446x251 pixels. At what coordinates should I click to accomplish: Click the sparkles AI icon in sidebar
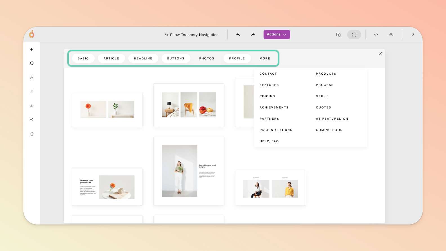[x=32, y=120]
